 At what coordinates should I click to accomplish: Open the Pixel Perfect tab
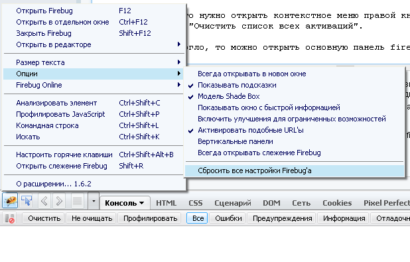pyautogui.click(x=387, y=203)
